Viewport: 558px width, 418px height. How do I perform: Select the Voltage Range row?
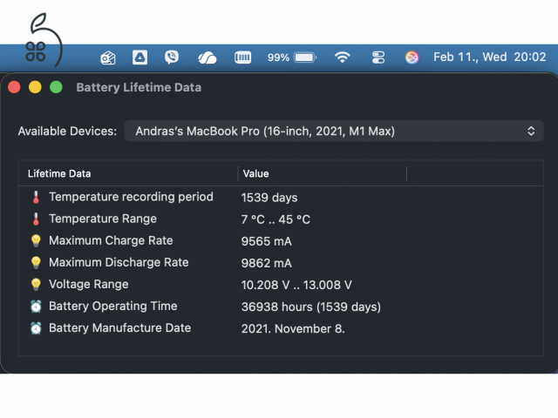(281, 285)
